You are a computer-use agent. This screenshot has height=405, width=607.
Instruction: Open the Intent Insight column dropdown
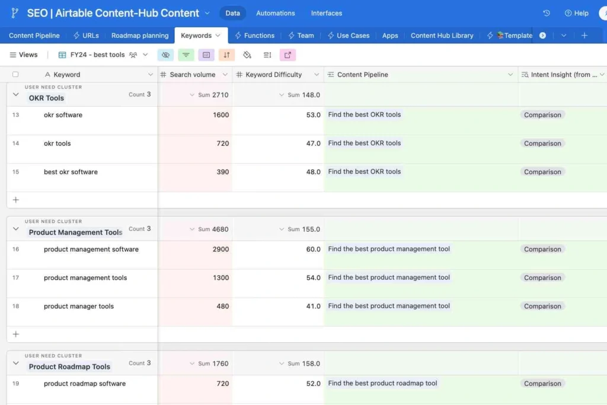(x=602, y=75)
